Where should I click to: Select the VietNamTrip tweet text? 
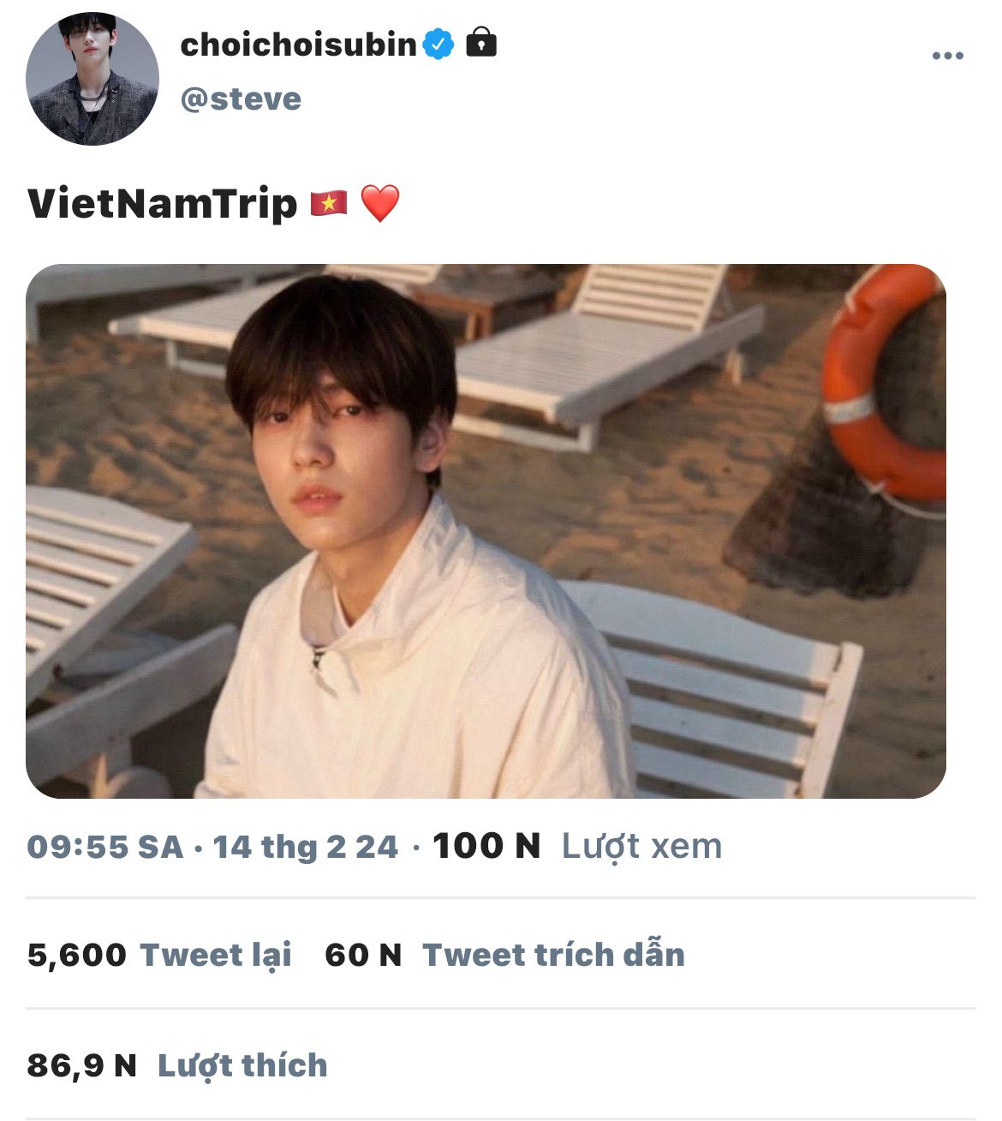pos(162,204)
